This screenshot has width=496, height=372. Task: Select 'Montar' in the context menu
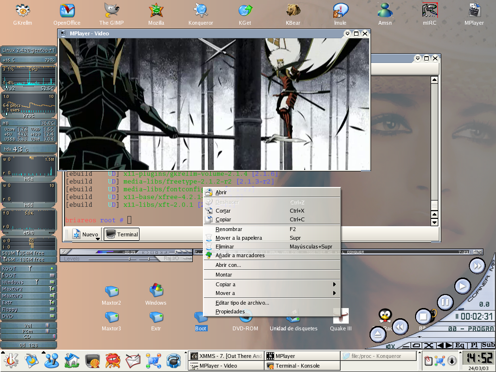coord(272,275)
